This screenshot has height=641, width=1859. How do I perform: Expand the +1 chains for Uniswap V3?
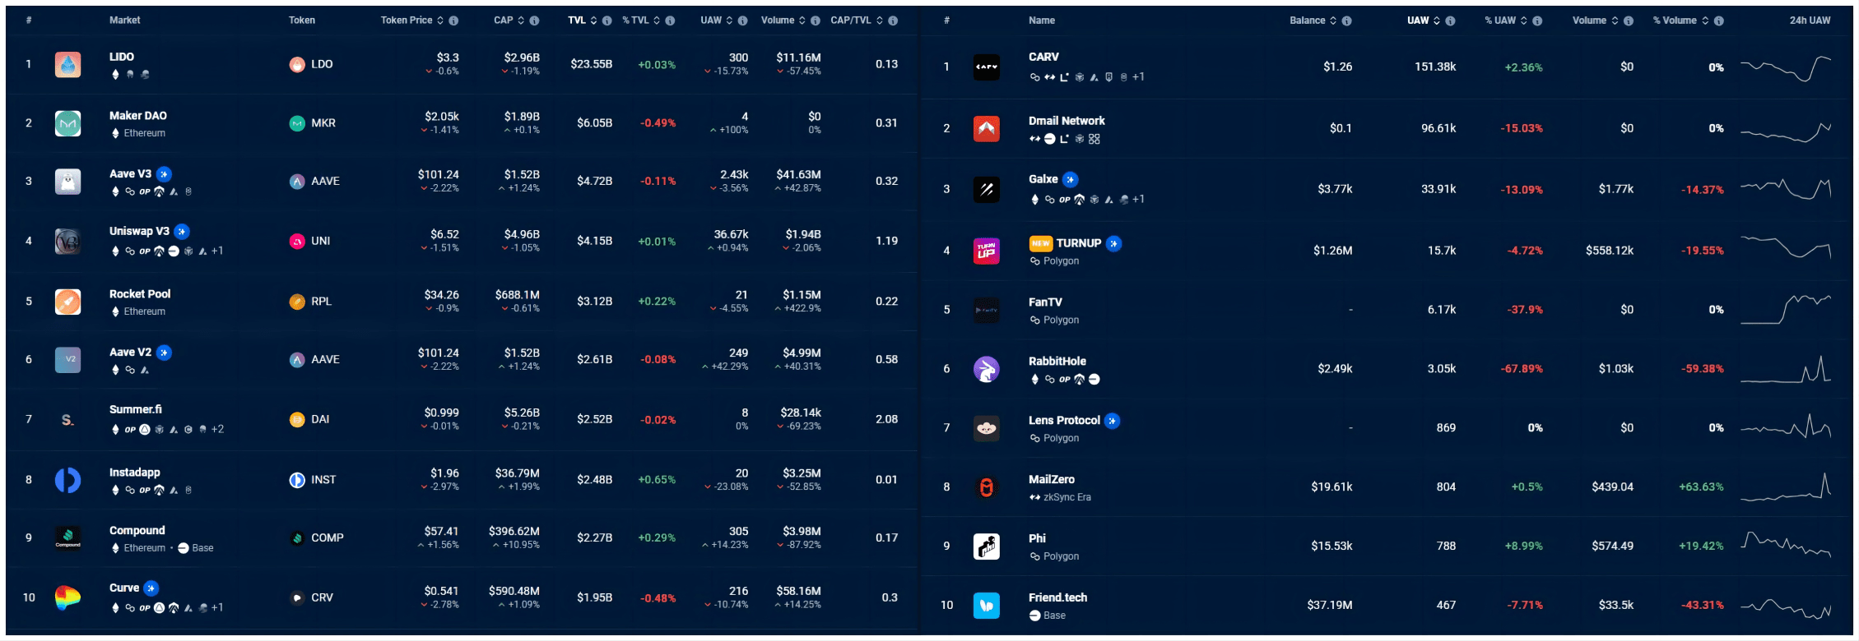(x=217, y=251)
